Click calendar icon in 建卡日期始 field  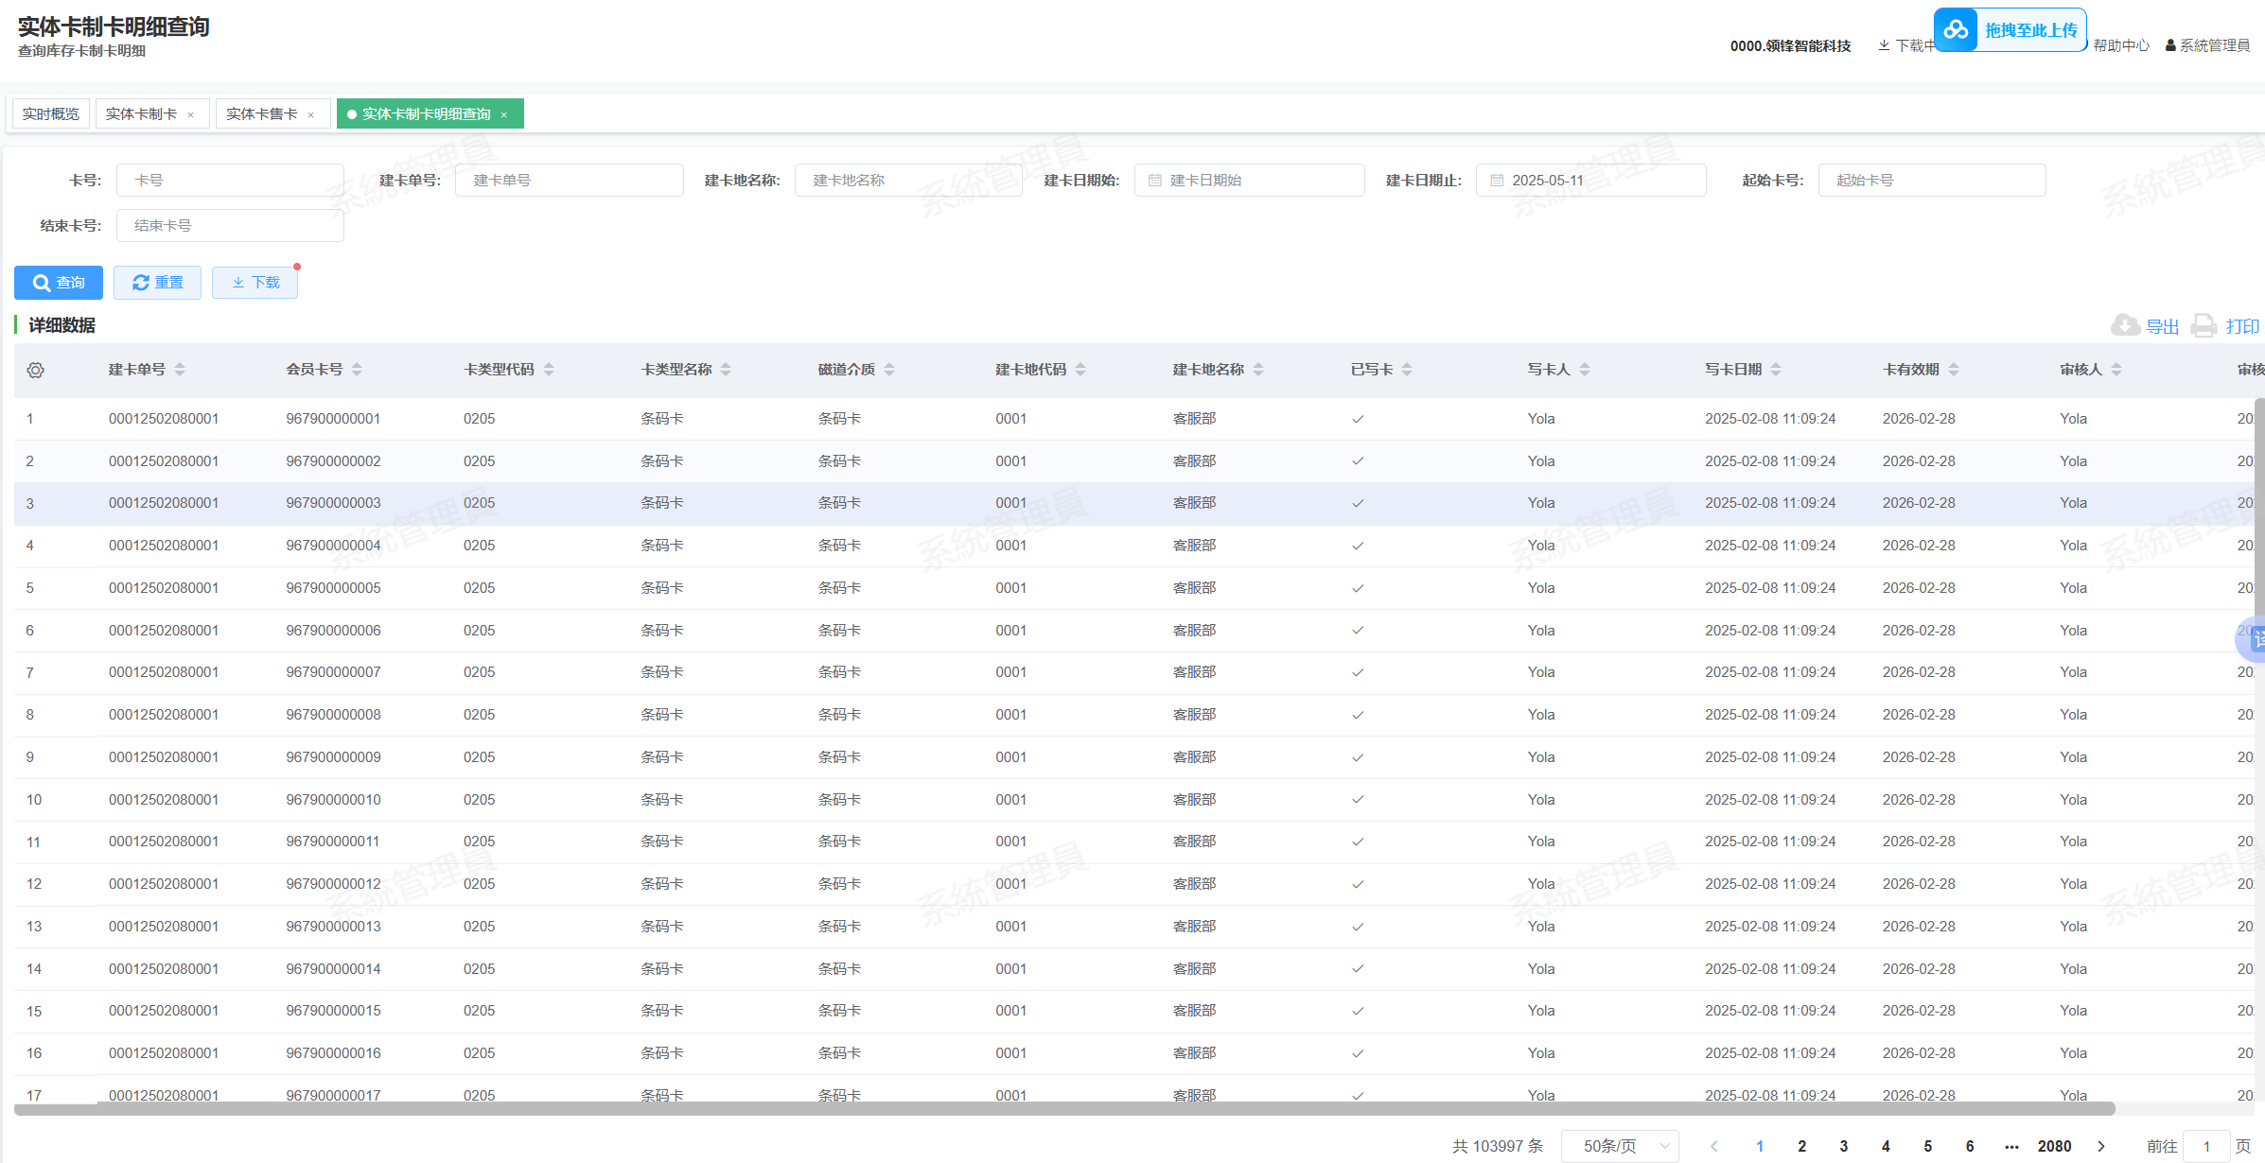(x=1154, y=181)
